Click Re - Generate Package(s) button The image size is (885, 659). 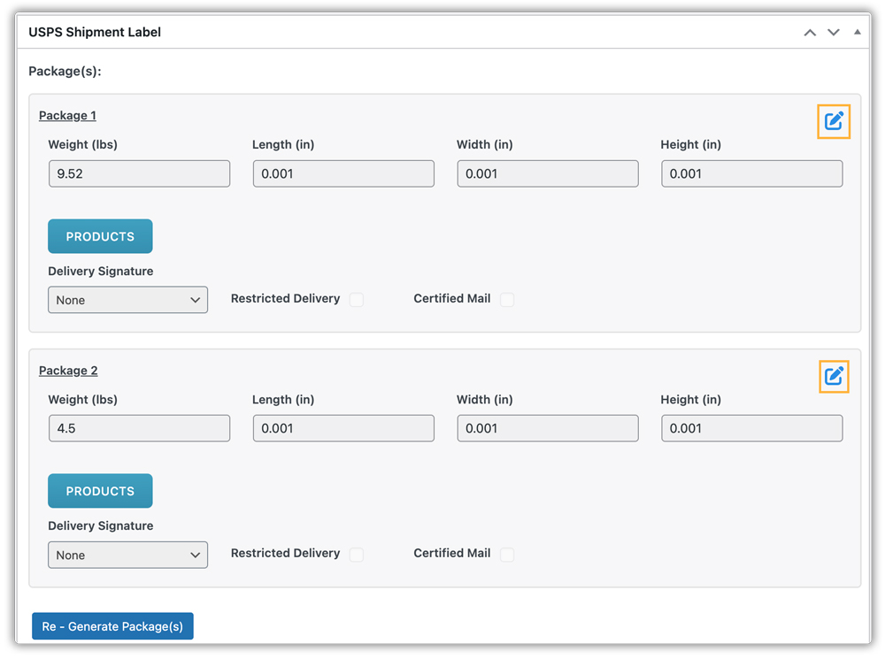pyautogui.click(x=112, y=626)
